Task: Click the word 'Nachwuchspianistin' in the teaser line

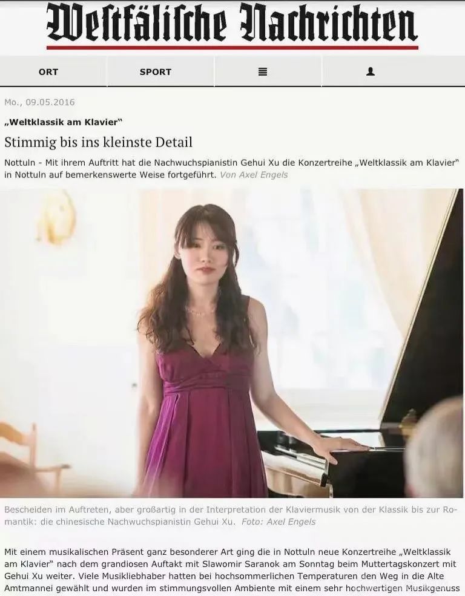Action: point(196,163)
